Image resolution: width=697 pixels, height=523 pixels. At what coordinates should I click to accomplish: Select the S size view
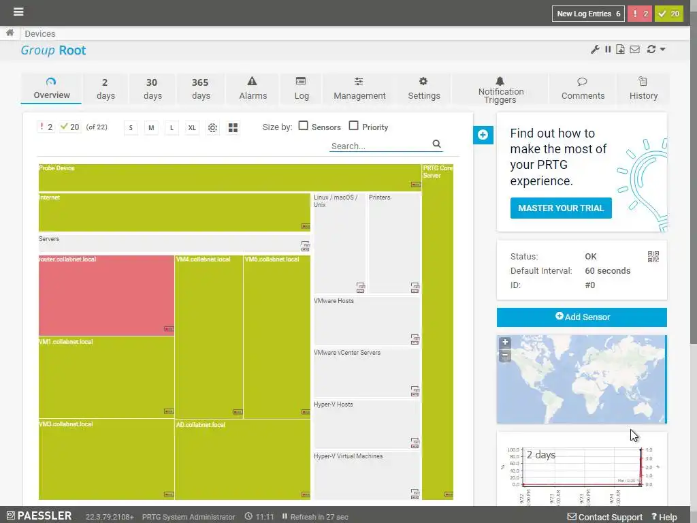131,128
